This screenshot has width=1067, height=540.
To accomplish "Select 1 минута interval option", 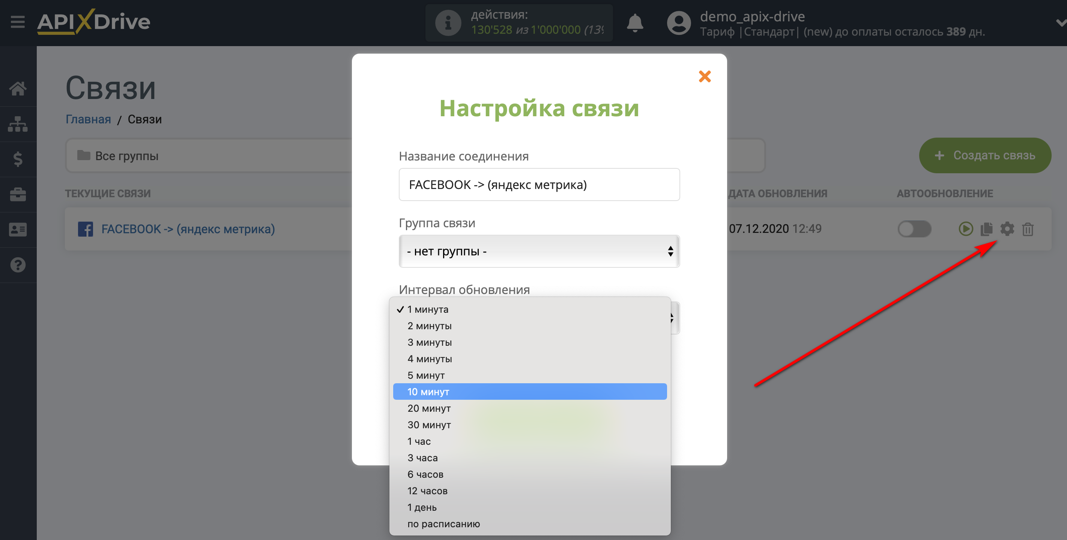I will click(x=530, y=309).
